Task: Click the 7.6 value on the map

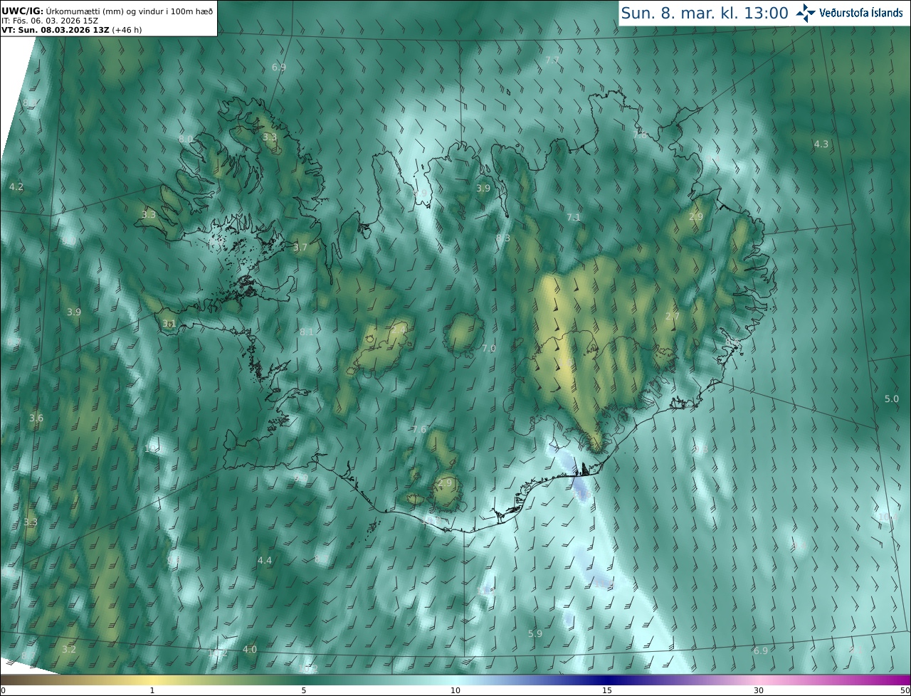Action: (419, 429)
